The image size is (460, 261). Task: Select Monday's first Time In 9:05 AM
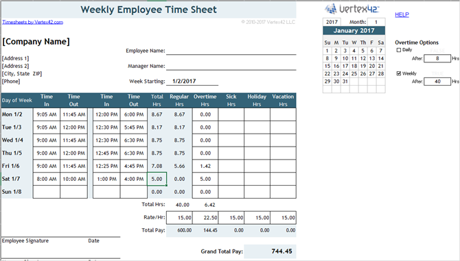pos(47,114)
